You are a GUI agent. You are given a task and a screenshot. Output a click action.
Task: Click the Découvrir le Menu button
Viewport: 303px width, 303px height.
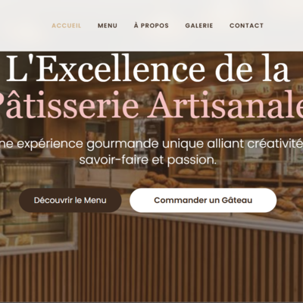pos(70,200)
